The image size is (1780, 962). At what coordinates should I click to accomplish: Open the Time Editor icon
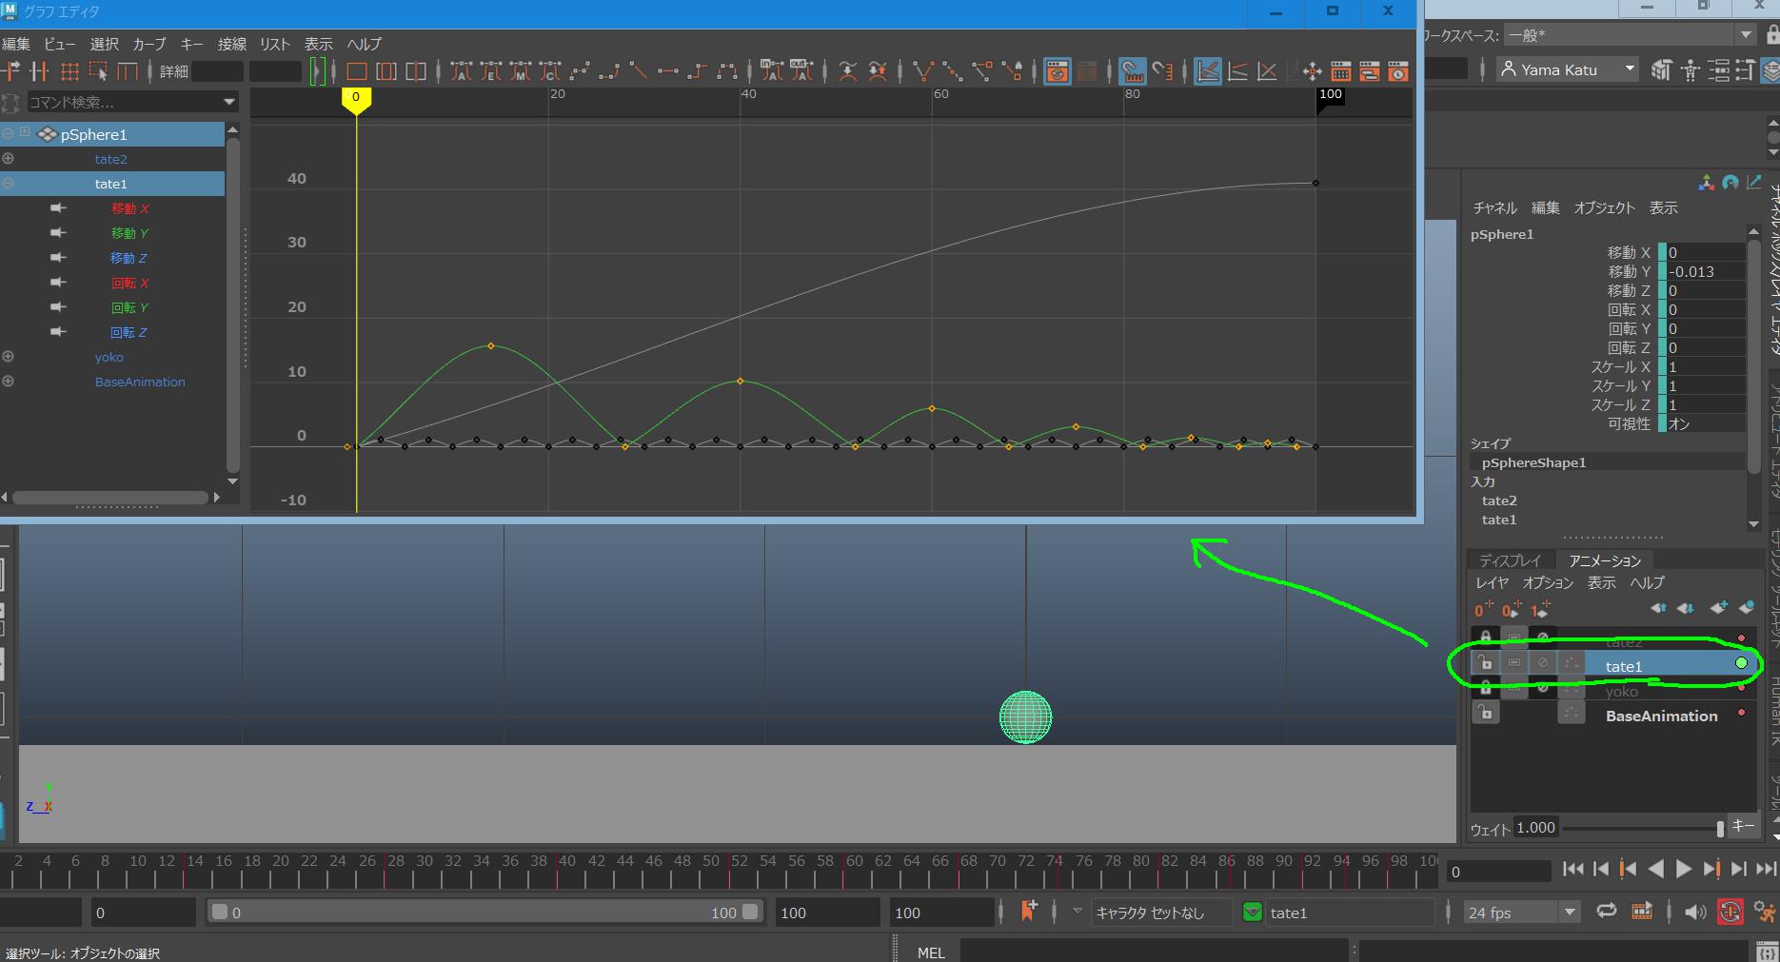tap(1398, 71)
